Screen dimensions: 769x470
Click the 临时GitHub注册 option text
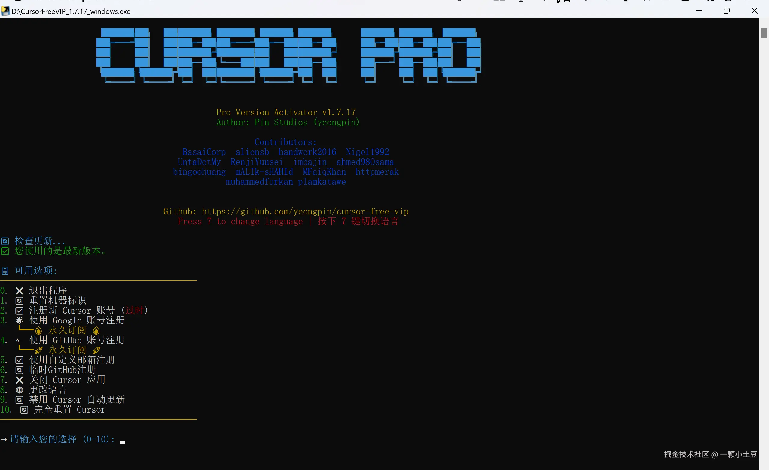click(x=63, y=370)
